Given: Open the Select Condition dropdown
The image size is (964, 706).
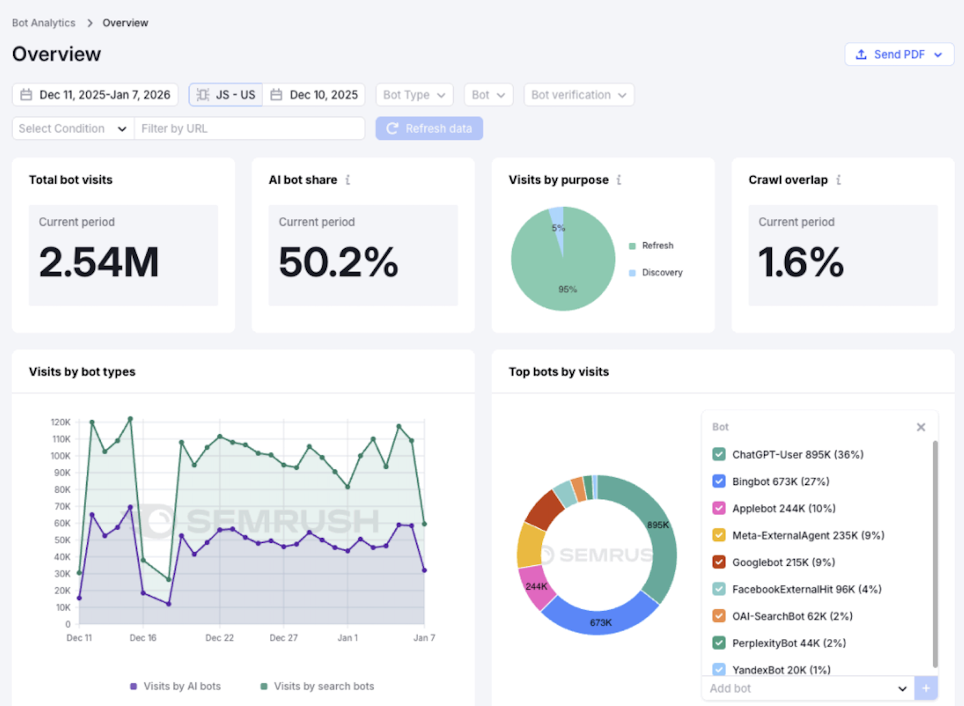Looking at the screenshot, I should (72, 128).
